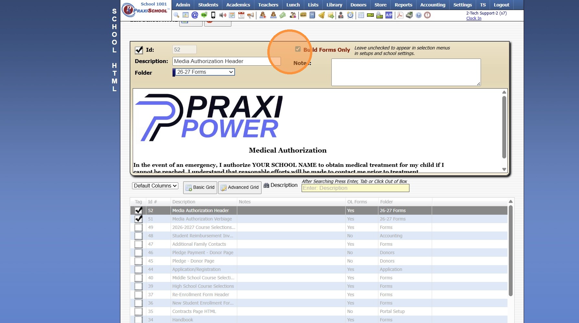
Task: Click the PDF document icon
Action: point(400,15)
